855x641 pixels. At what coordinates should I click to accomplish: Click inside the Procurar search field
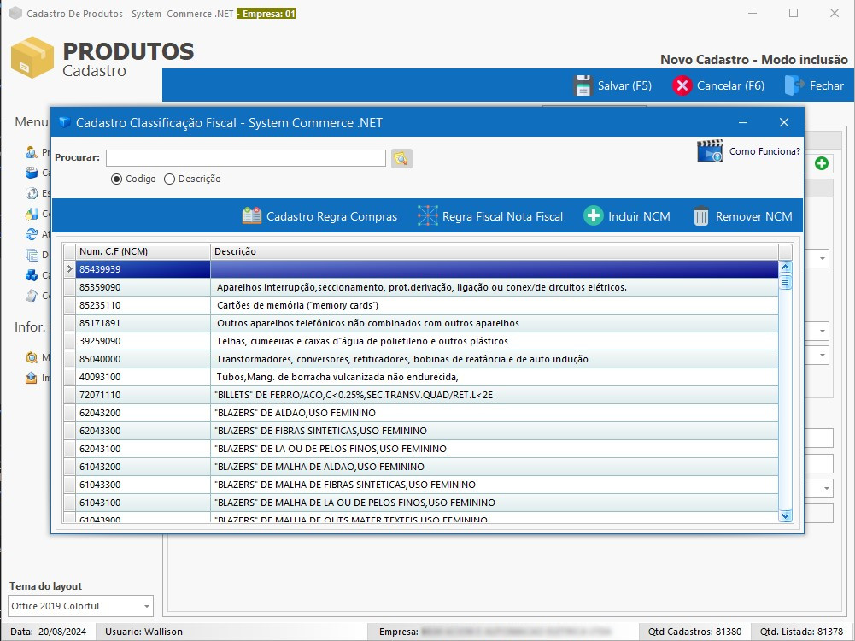[x=245, y=158]
